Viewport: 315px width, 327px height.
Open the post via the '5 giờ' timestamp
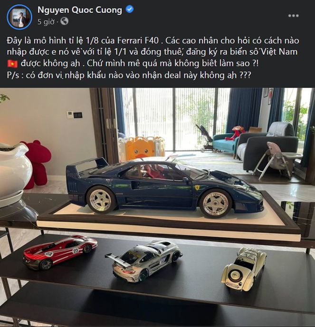click(x=46, y=22)
